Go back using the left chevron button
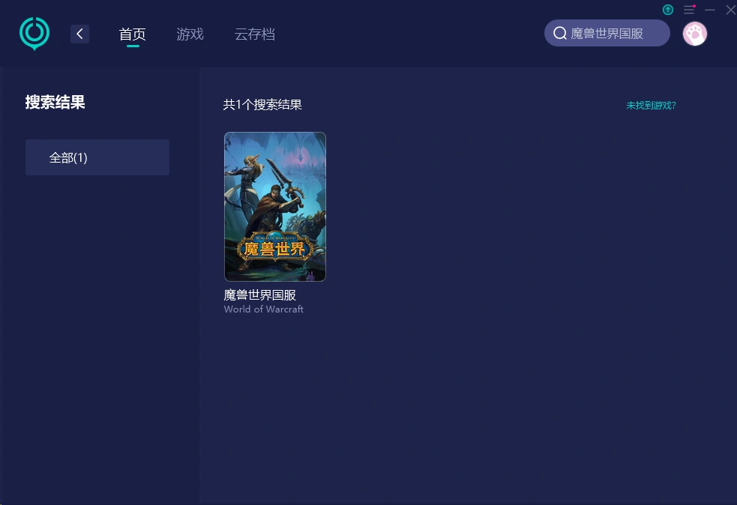Image resolution: width=737 pixels, height=505 pixels. pos(80,34)
